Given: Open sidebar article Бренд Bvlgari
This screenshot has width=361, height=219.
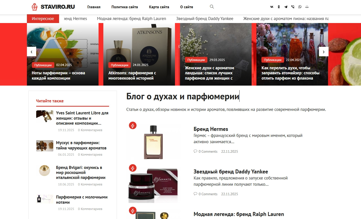Looking at the screenshot, I should (x=81, y=173).
